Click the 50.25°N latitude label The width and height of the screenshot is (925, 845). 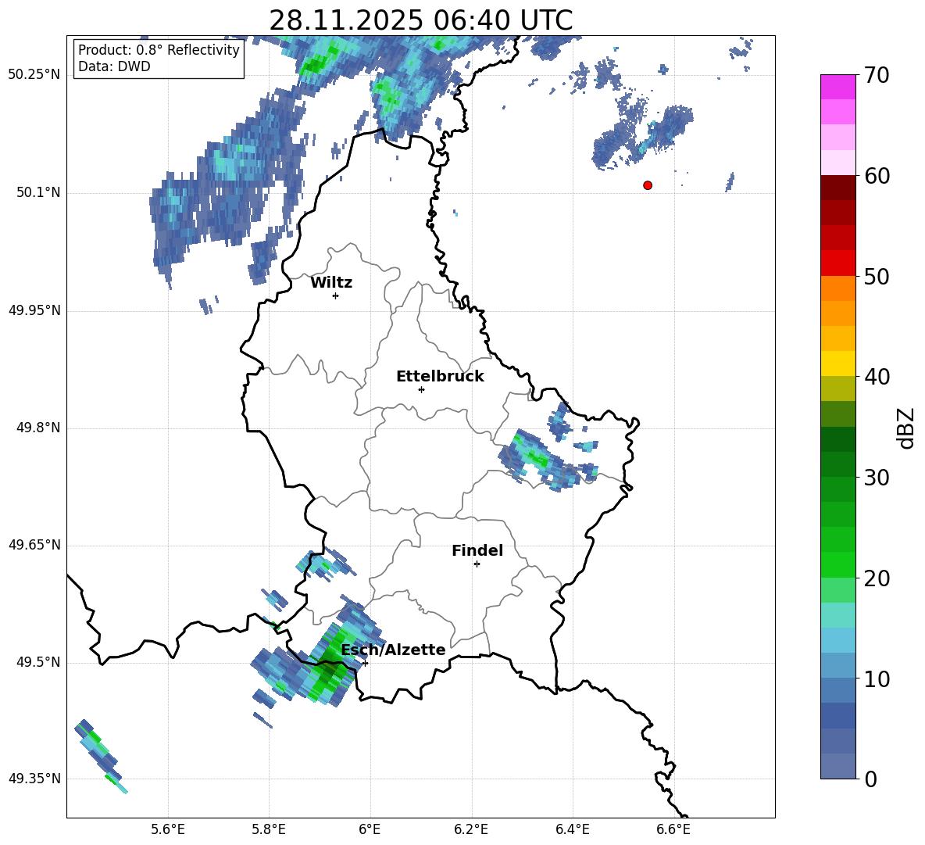(34, 75)
